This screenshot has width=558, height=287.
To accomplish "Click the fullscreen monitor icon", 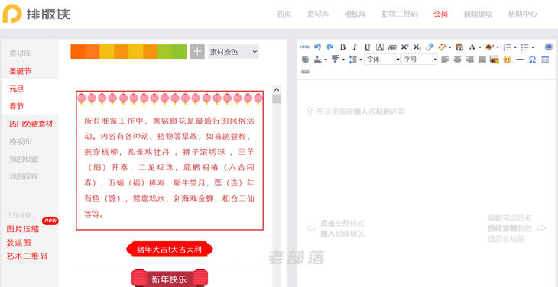I will (549, 47).
